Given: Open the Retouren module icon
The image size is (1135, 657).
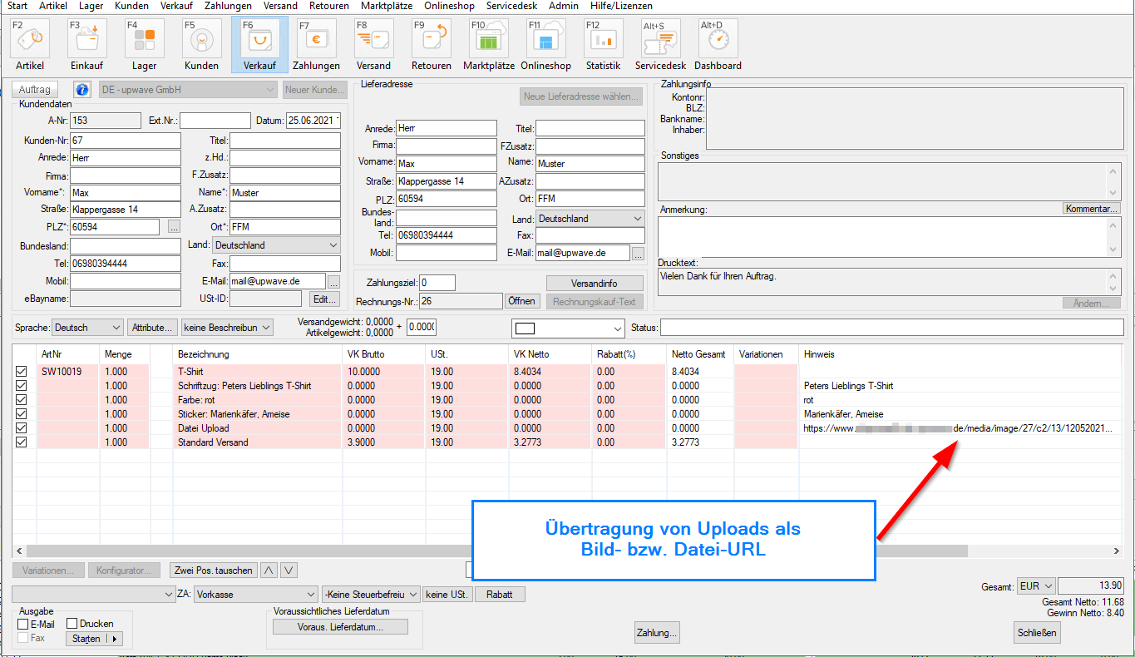Looking at the screenshot, I should [432, 38].
